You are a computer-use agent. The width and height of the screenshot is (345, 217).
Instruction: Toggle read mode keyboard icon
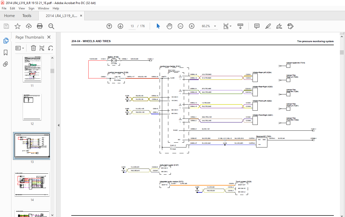coord(240,26)
